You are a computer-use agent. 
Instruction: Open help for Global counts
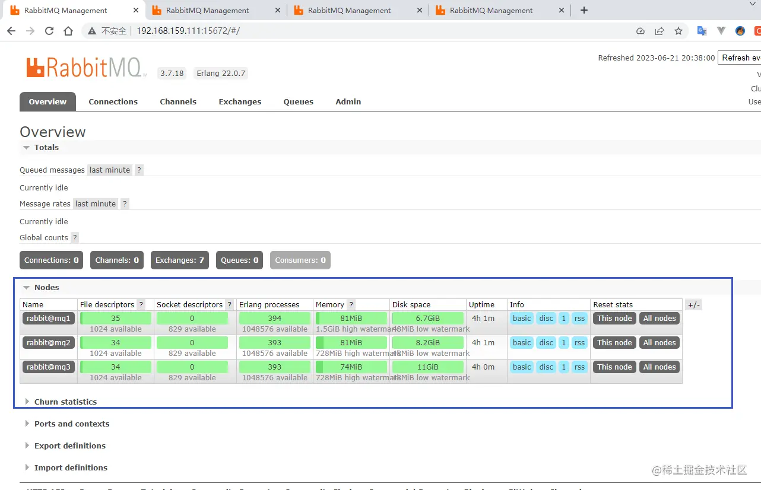pyautogui.click(x=75, y=238)
